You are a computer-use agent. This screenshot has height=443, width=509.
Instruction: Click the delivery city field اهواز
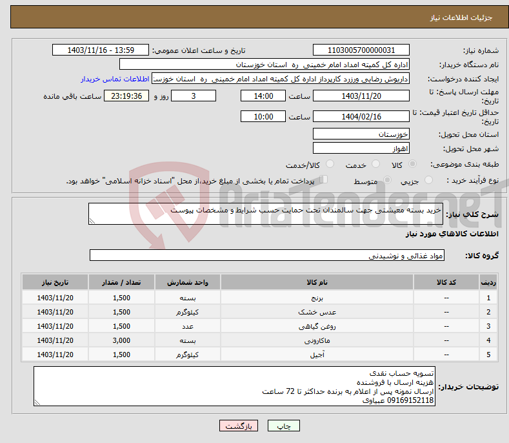361,149
